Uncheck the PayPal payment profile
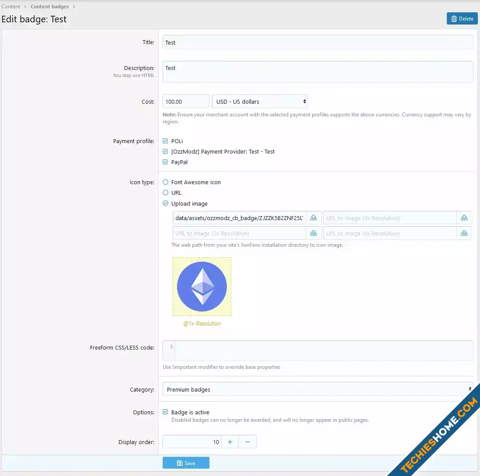 [x=165, y=162]
